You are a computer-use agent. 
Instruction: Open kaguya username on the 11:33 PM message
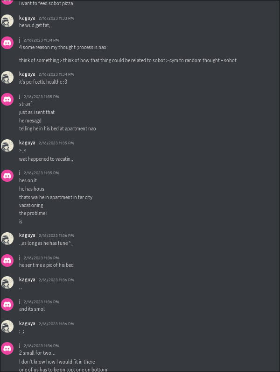tap(27, 18)
